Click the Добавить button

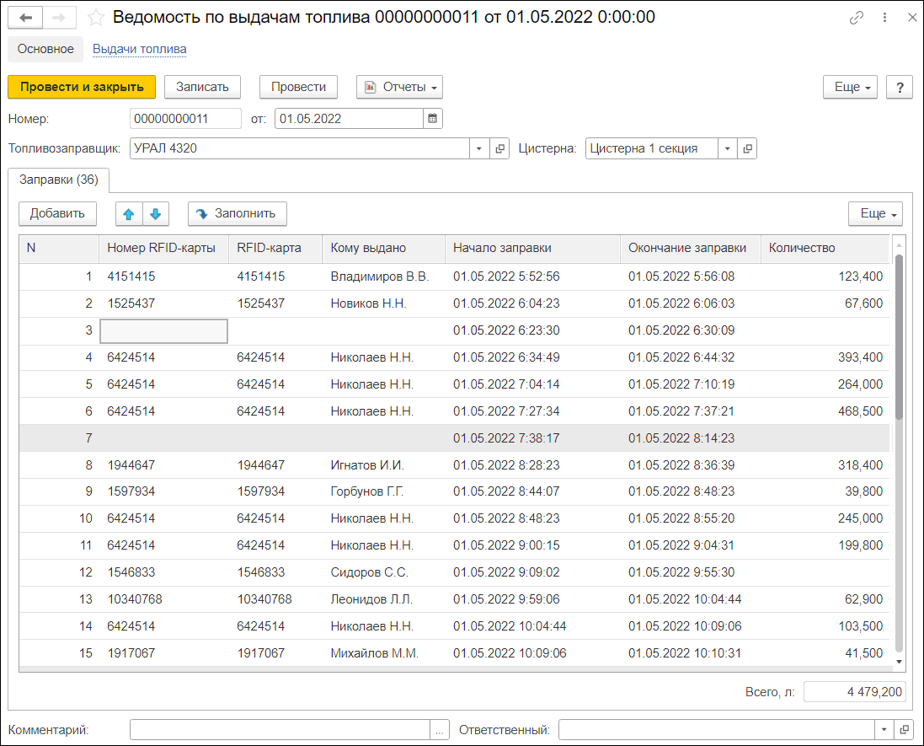(x=58, y=214)
